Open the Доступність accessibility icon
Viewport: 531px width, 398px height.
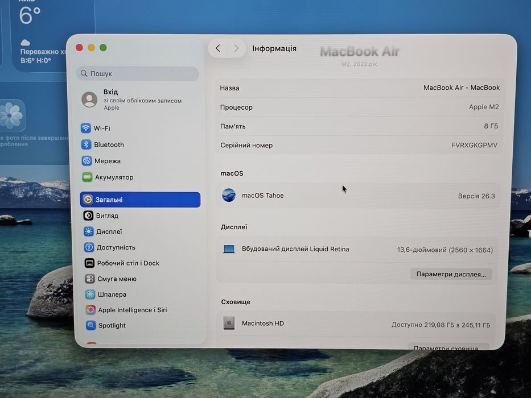[89, 247]
